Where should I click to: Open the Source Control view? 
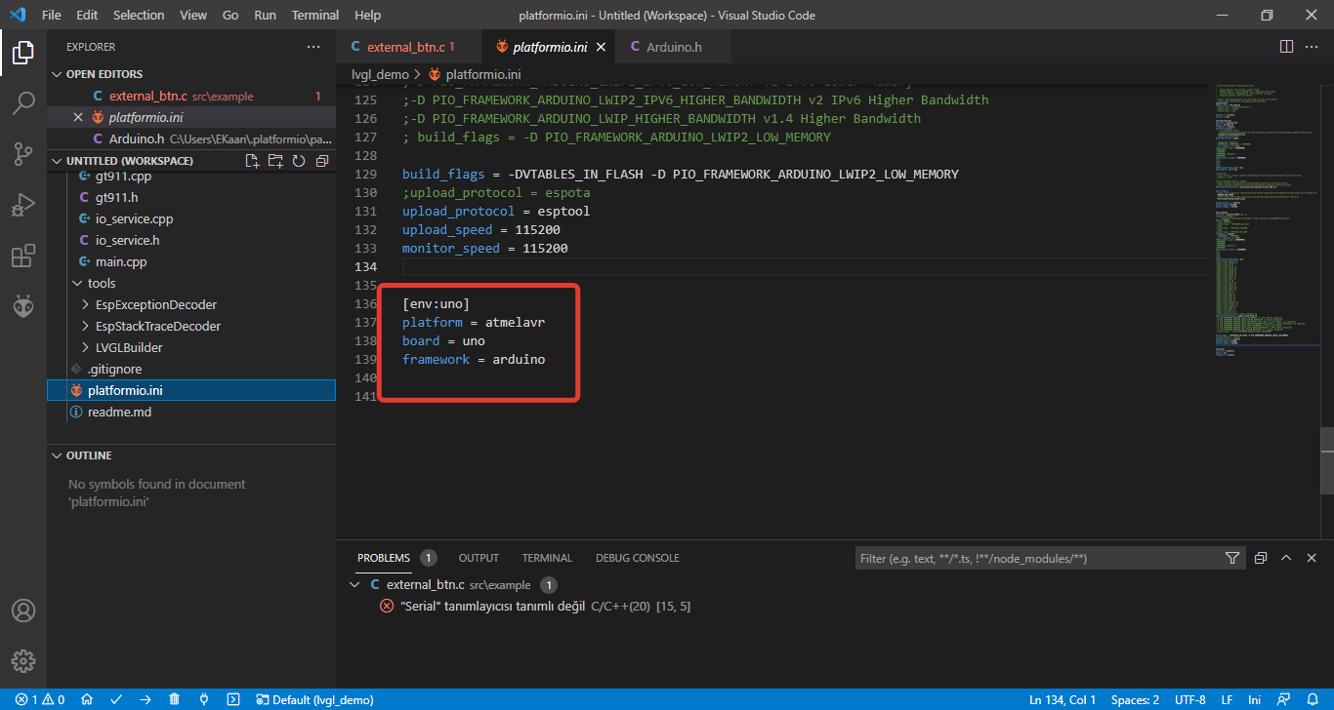(x=23, y=153)
